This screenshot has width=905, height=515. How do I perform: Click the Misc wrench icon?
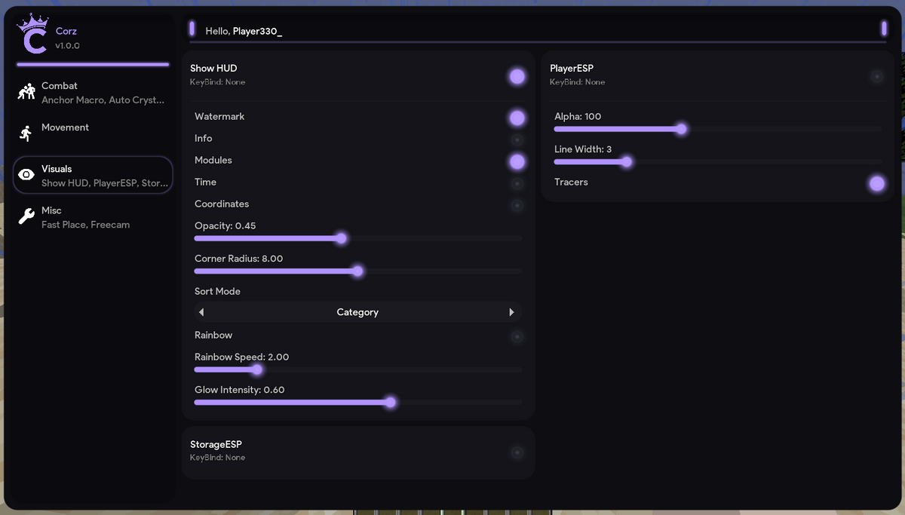(26, 217)
